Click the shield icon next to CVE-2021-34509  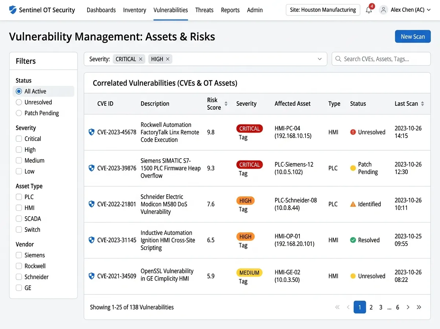(x=92, y=276)
